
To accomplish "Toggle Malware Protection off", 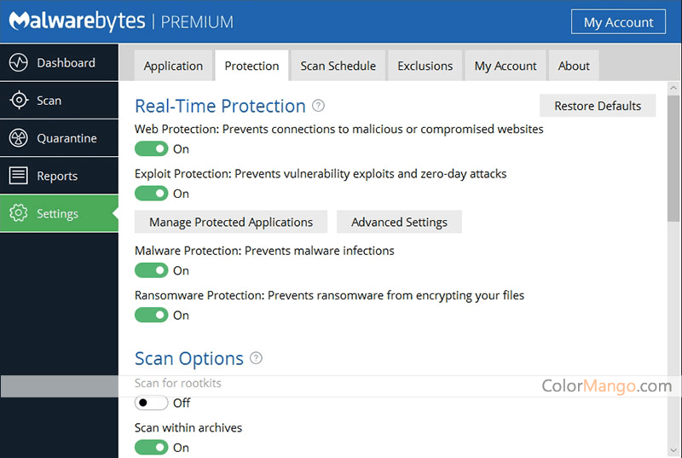I will tap(152, 270).
